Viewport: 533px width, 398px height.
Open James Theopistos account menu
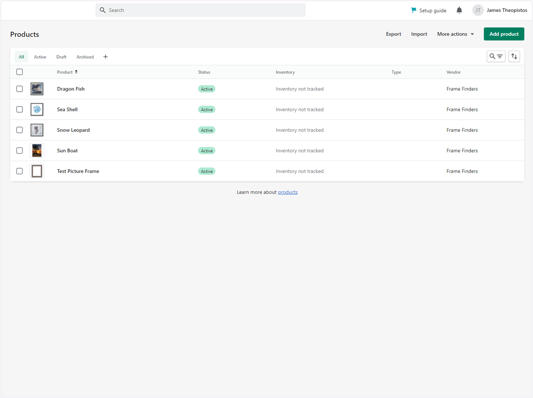(500, 10)
